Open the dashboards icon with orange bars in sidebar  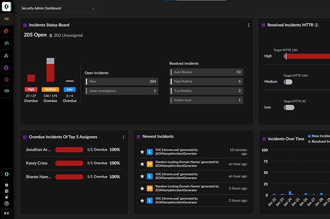point(6,19)
